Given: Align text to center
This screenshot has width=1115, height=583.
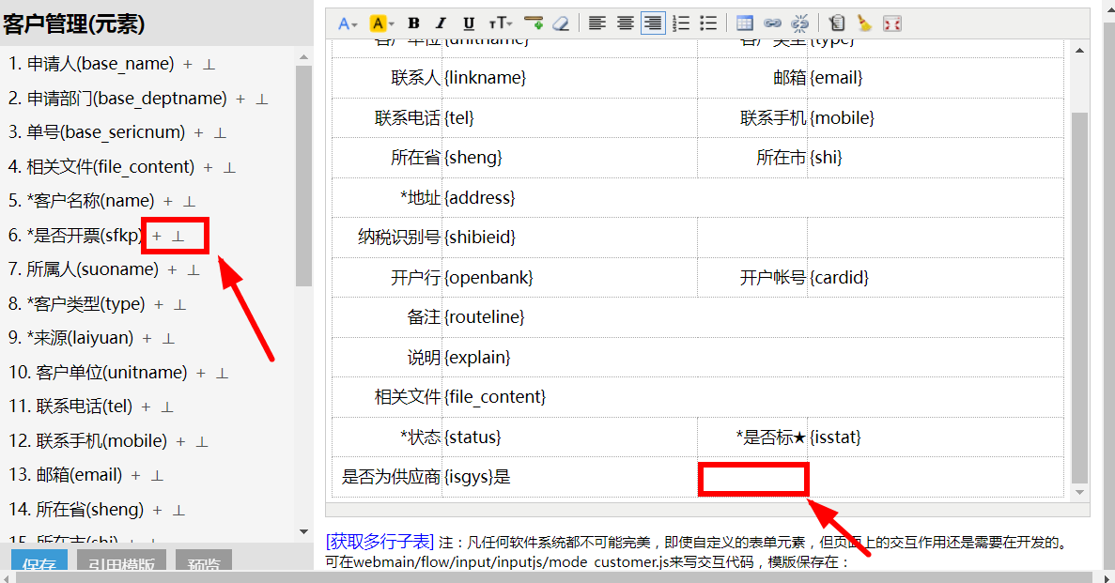Looking at the screenshot, I should coord(625,23).
